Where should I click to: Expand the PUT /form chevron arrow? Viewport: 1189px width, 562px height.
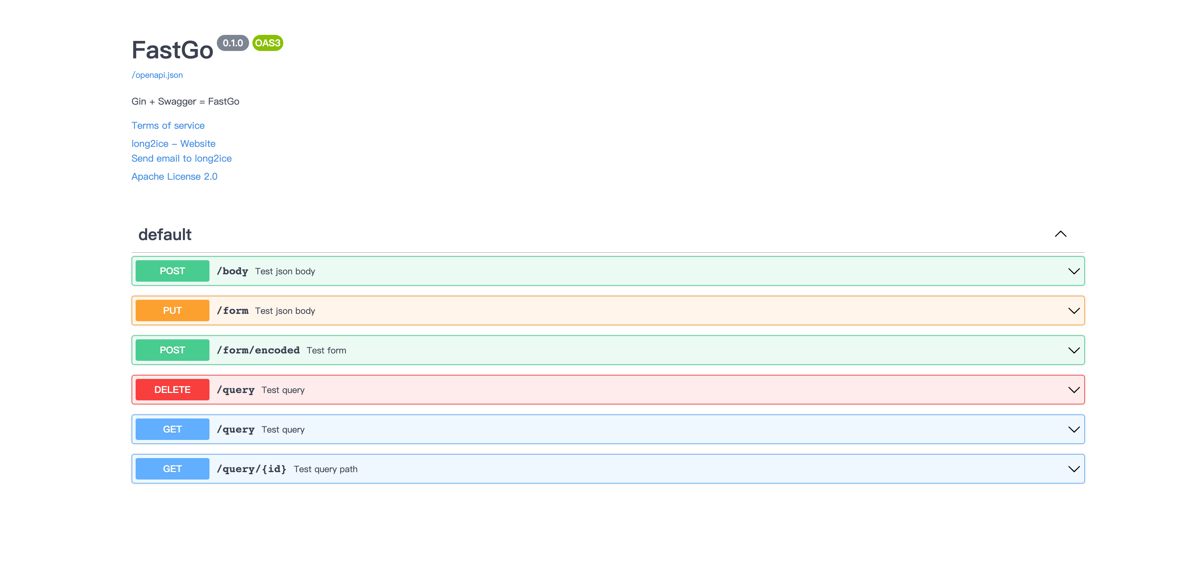pos(1074,311)
